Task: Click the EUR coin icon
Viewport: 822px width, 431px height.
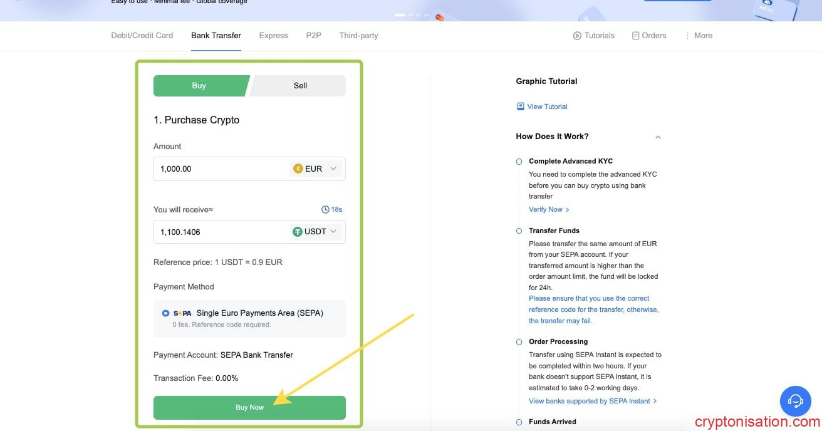Action: [298, 169]
